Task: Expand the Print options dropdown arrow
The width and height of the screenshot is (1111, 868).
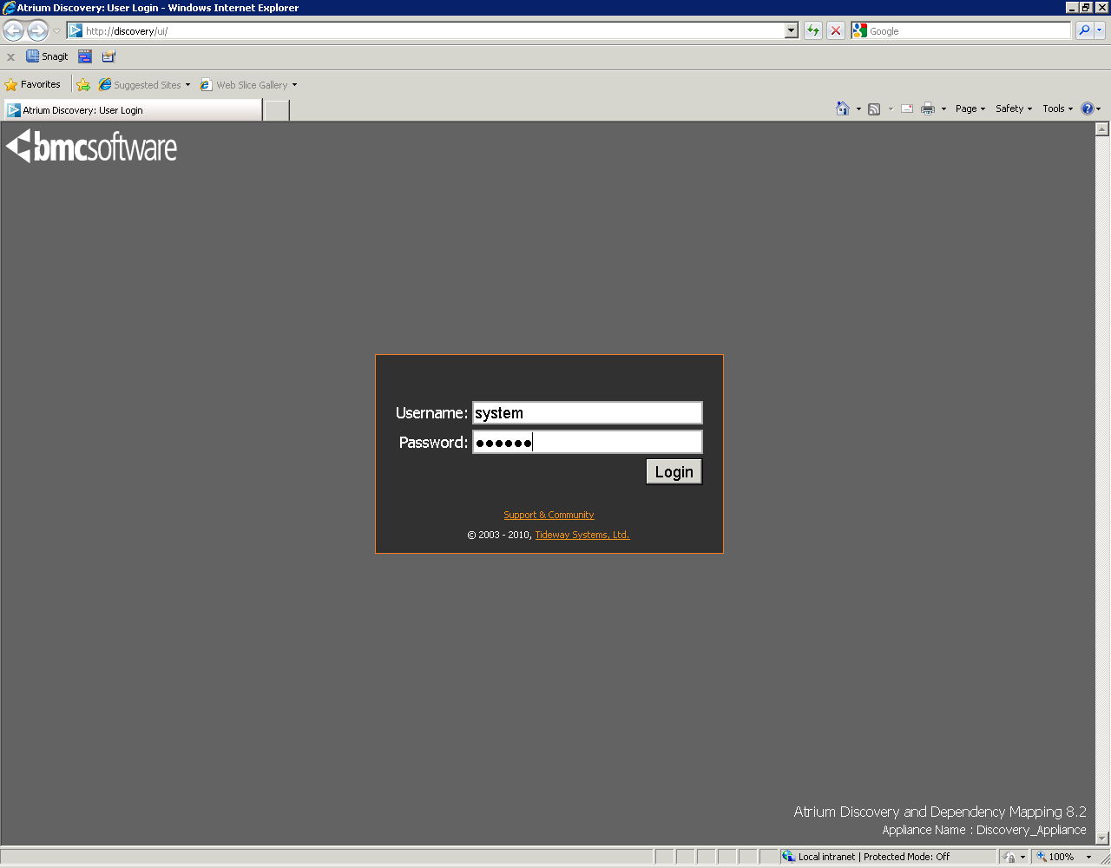Action: pos(943,109)
